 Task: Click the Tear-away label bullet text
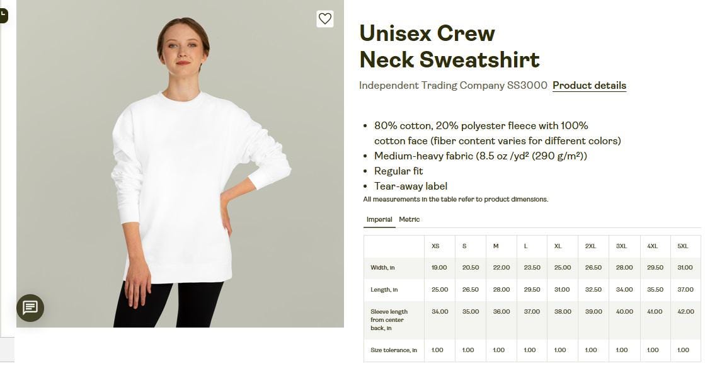pyautogui.click(x=411, y=186)
